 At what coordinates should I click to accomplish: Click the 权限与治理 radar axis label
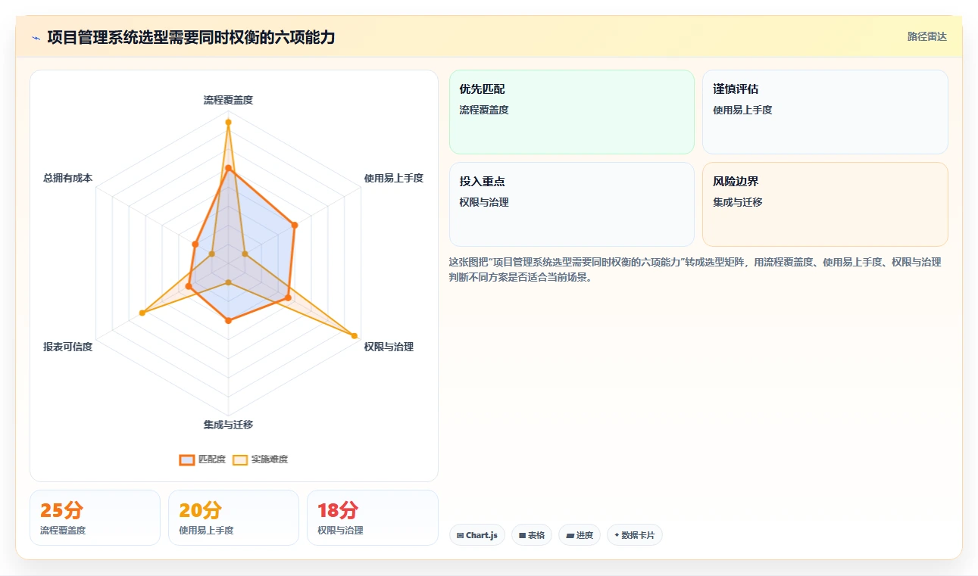pos(389,347)
